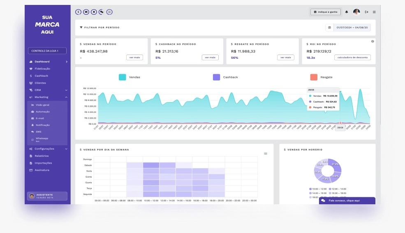Click the date range input field
The image size is (405, 233).
pos(352,27)
